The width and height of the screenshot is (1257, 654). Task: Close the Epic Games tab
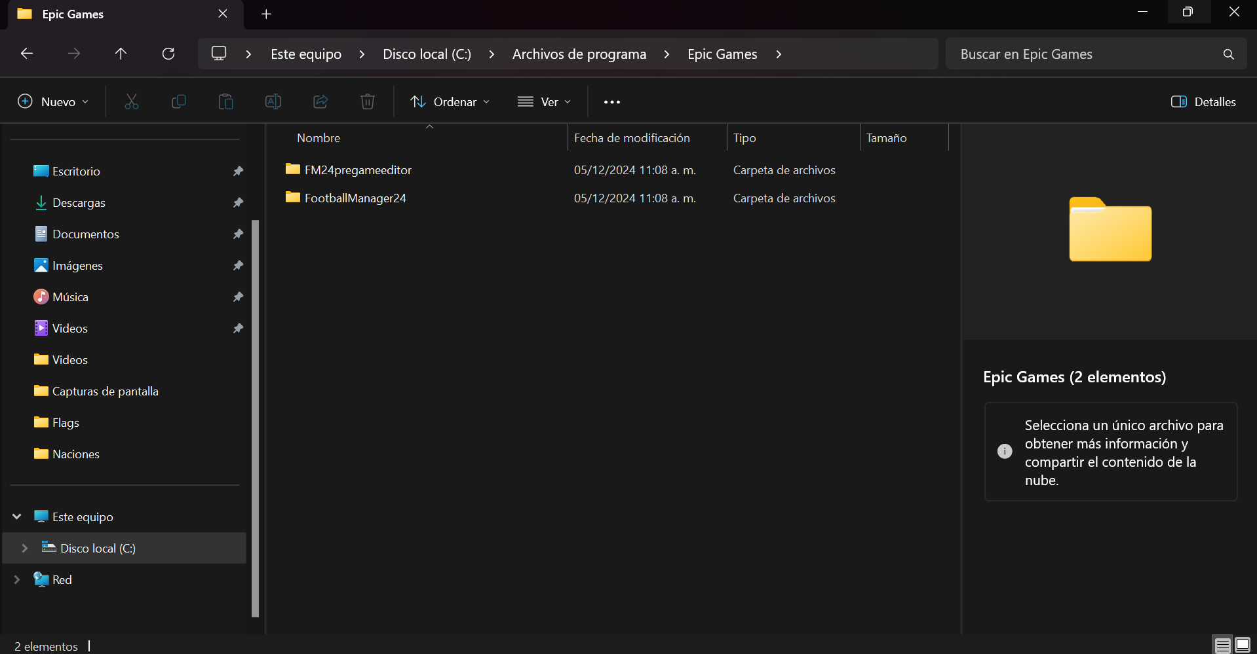click(x=223, y=14)
